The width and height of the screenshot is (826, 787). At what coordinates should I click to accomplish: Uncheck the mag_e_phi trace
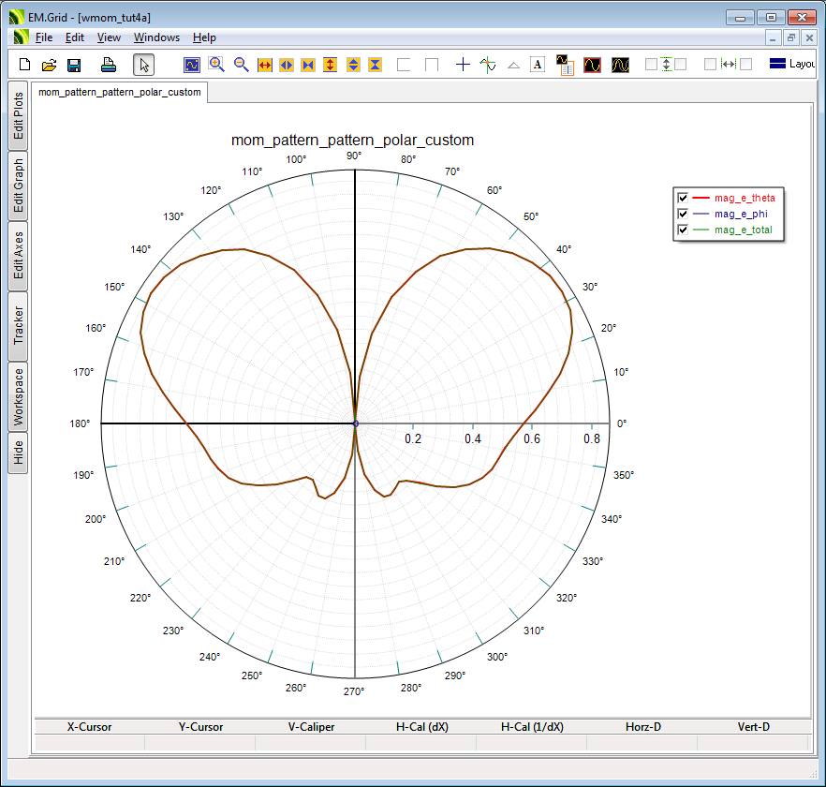pos(683,214)
